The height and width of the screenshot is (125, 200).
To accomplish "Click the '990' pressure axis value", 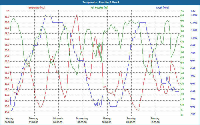I will click(193, 114).
